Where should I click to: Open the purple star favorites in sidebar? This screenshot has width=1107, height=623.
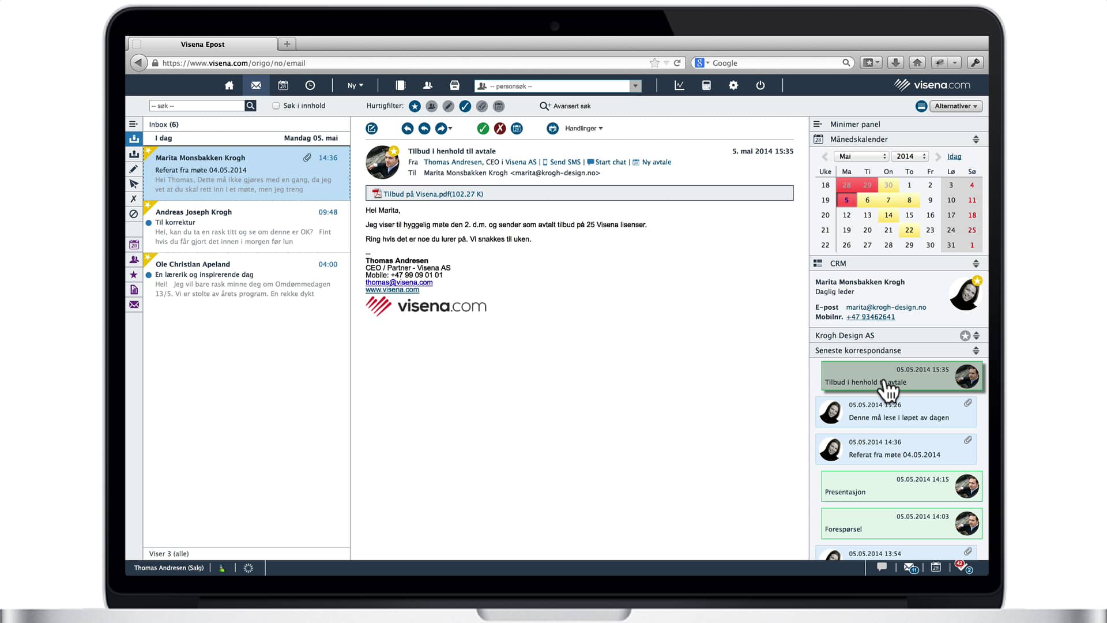(x=134, y=275)
